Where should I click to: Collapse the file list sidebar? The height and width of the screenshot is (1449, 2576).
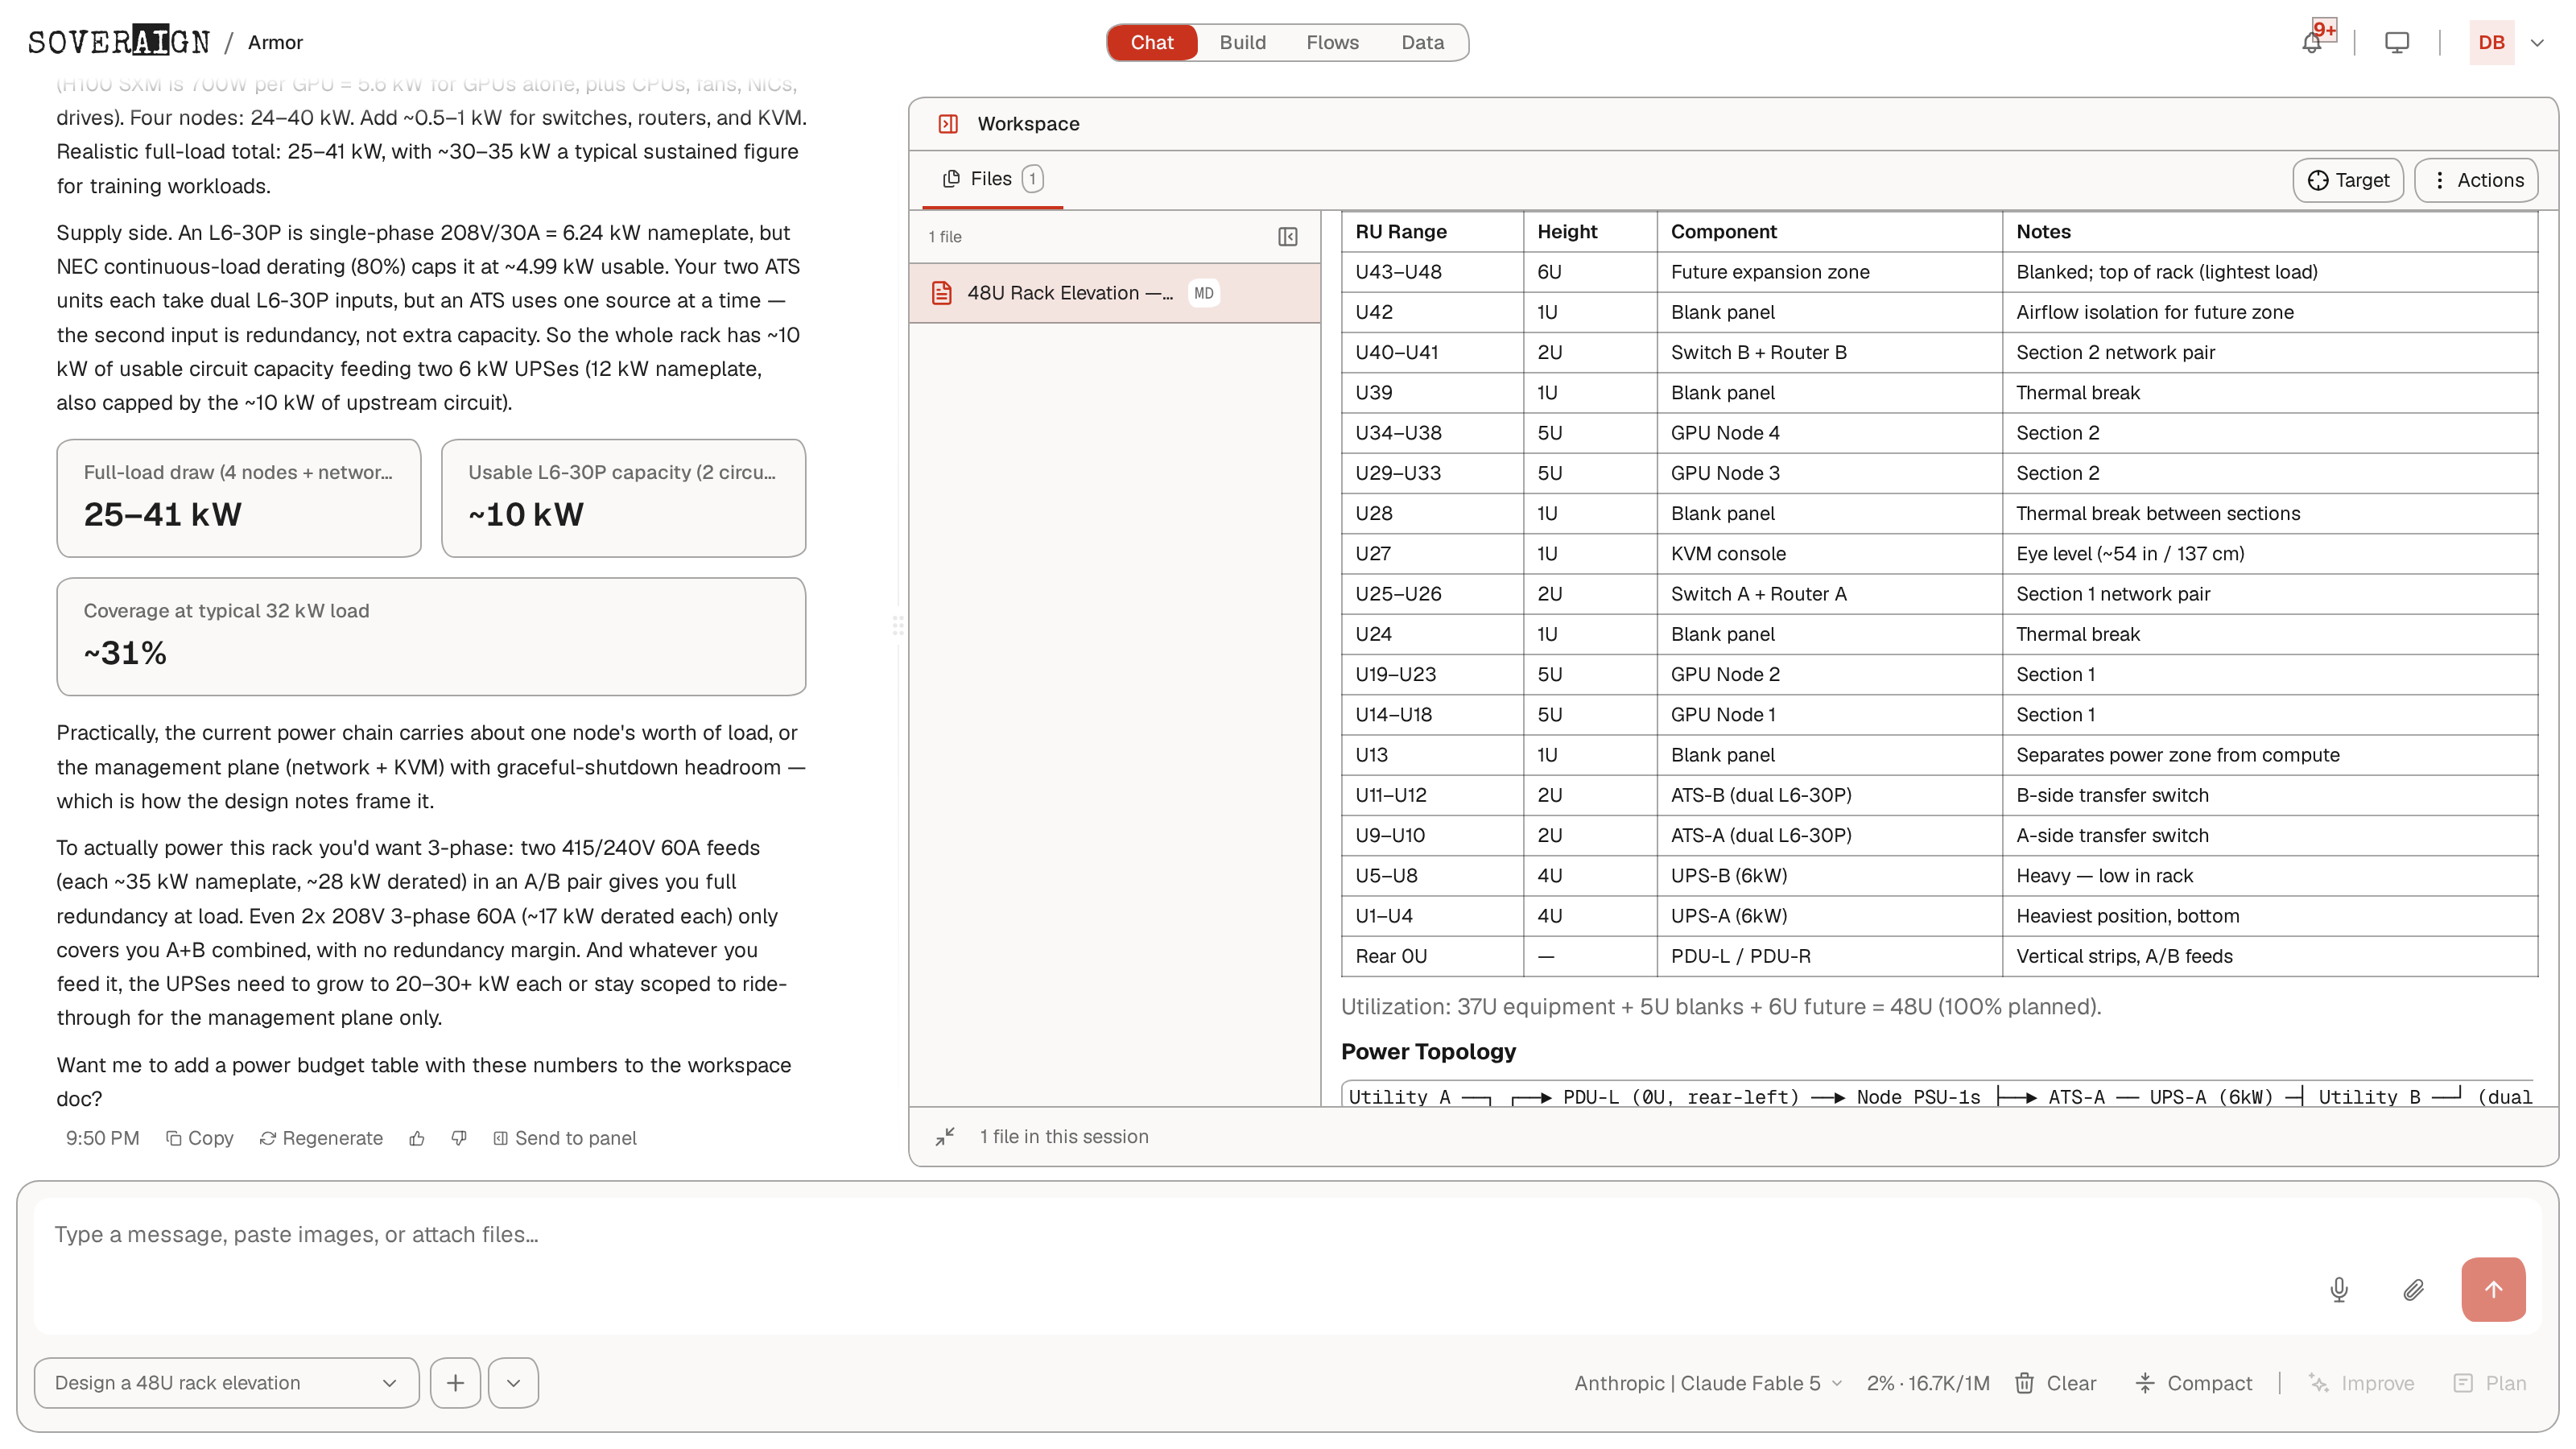(x=1288, y=237)
